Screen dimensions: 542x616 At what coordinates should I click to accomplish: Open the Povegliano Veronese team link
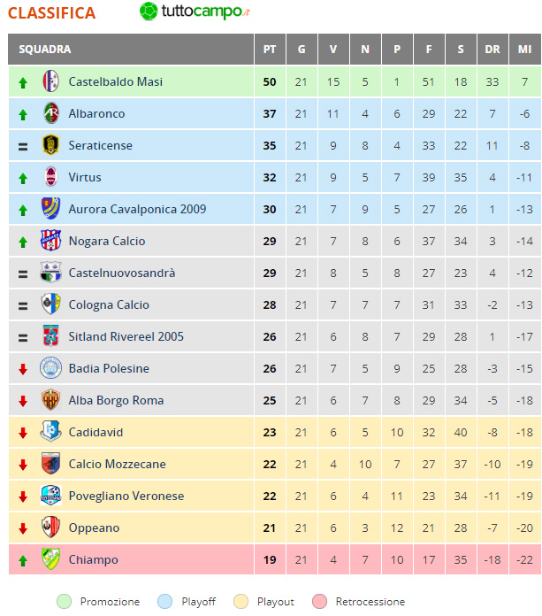click(x=126, y=496)
